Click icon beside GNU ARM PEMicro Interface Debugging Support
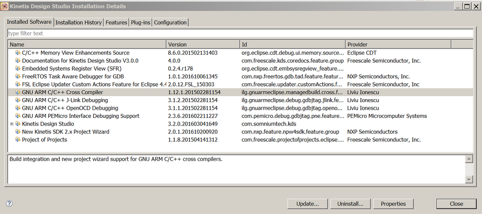The width and height of the screenshot is (482, 214). 18,116
